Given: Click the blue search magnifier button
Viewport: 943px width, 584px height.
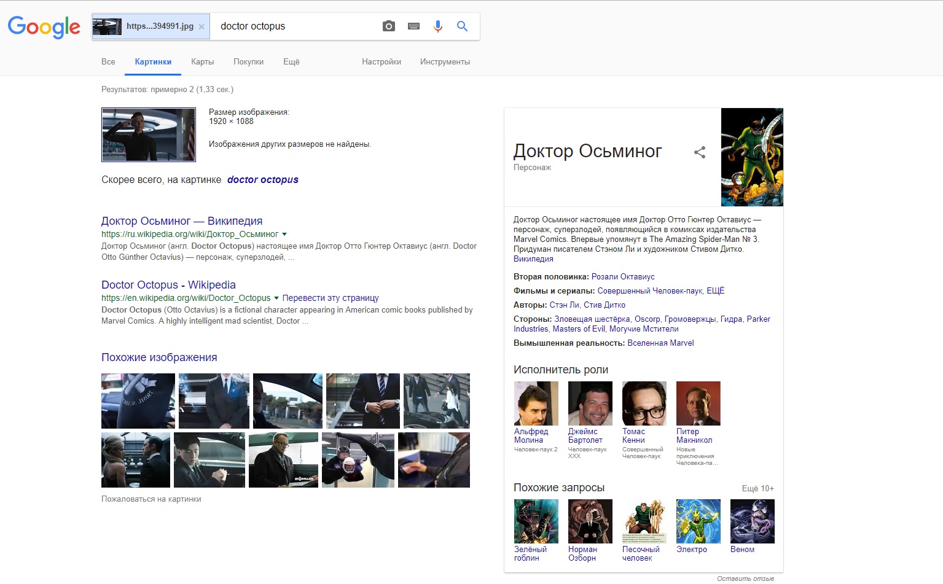Looking at the screenshot, I should pos(463,26).
